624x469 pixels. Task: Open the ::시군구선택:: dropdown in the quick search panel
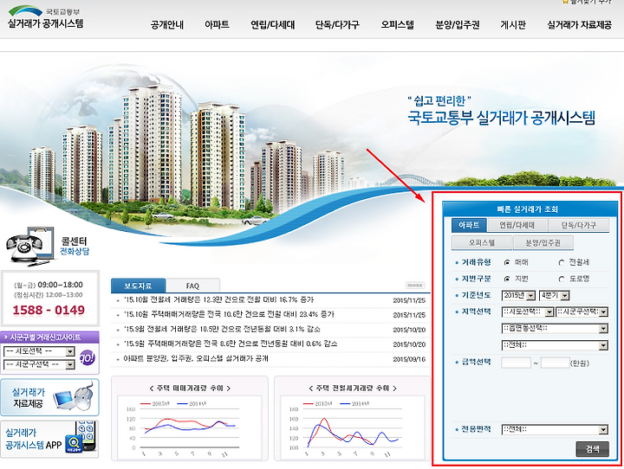pos(582,312)
